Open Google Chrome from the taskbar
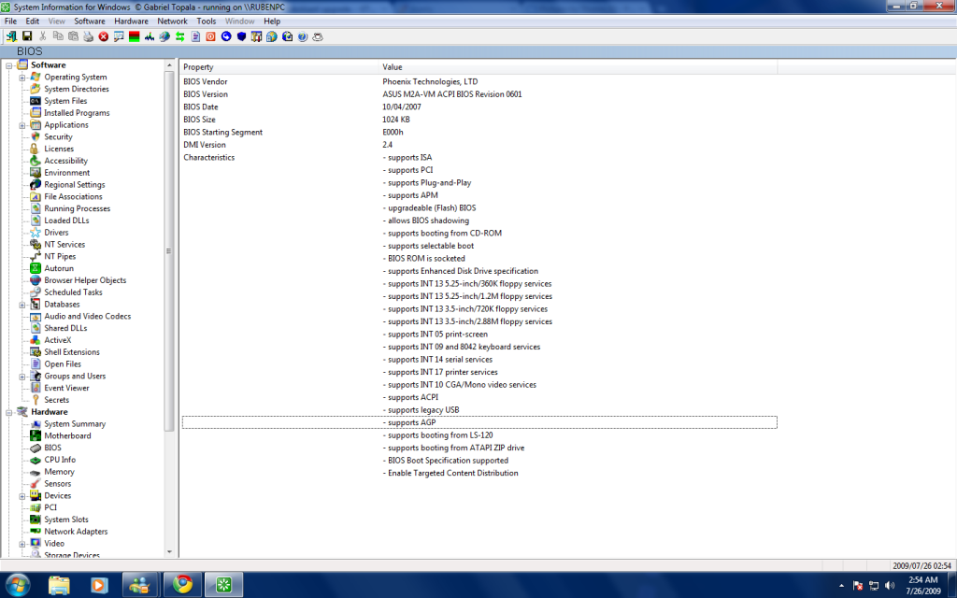 coord(182,585)
